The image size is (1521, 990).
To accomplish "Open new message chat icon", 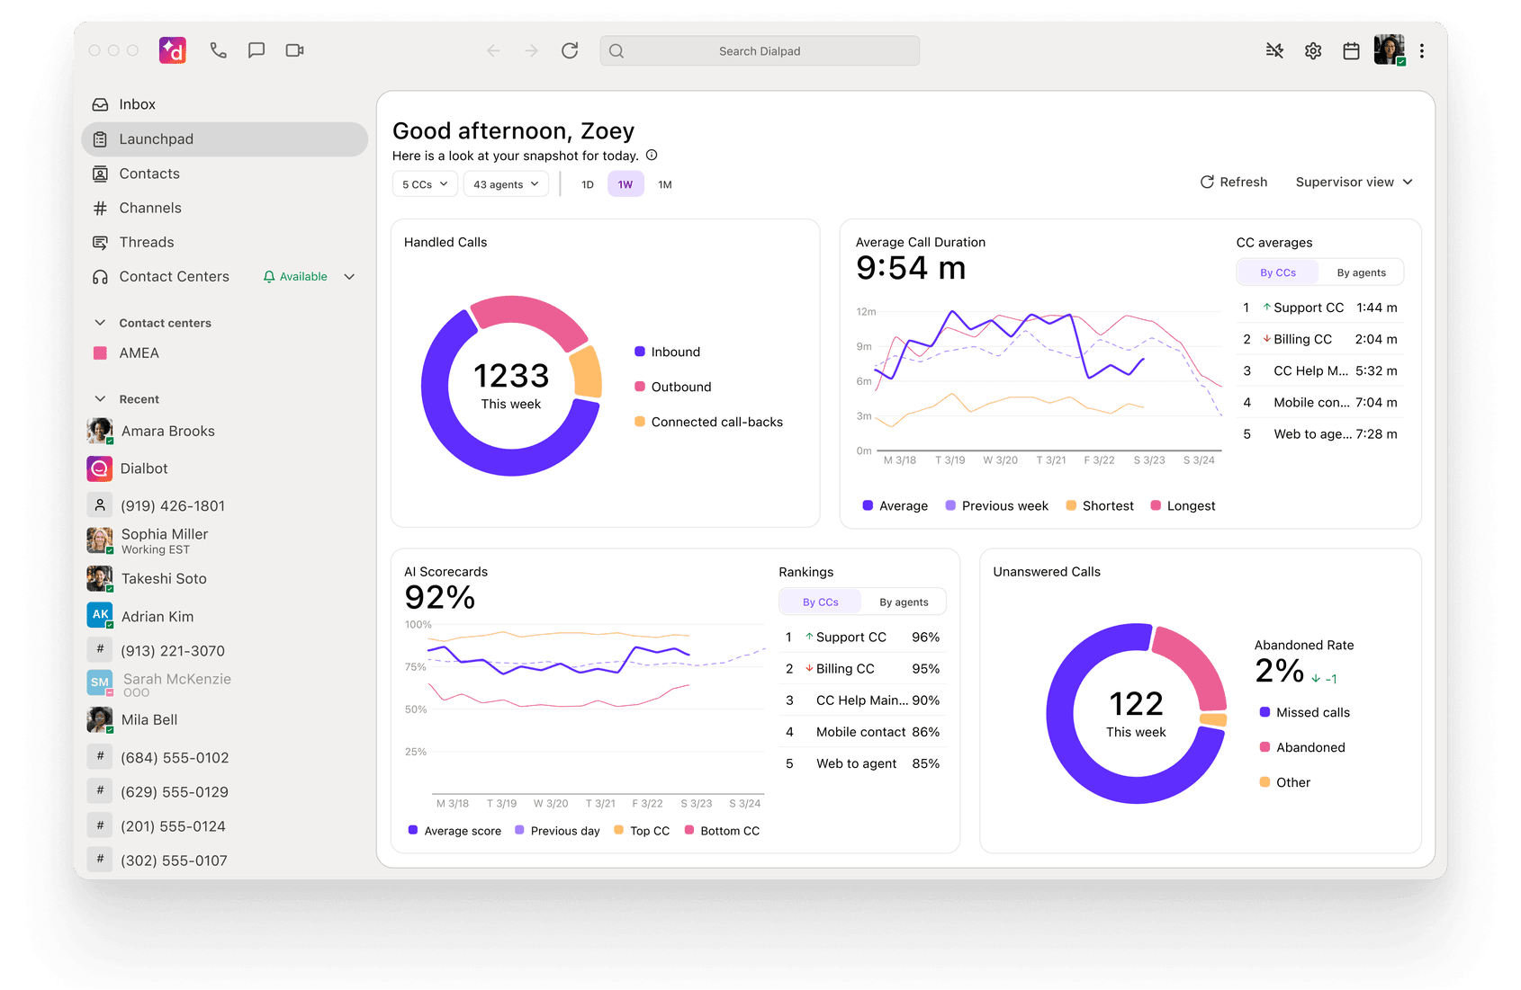I will [x=256, y=50].
